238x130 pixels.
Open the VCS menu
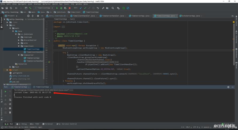point(72,4)
